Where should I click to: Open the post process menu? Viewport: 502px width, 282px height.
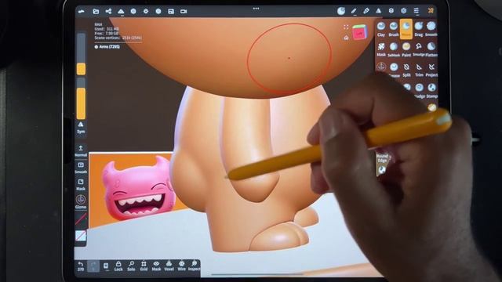click(x=158, y=11)
